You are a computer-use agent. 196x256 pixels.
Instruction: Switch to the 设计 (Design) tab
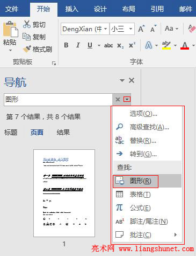(x=100, y=9)
